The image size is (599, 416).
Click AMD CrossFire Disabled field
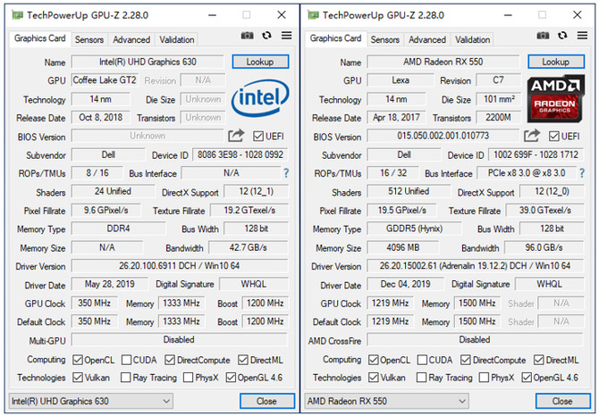(x=476, y=340)
